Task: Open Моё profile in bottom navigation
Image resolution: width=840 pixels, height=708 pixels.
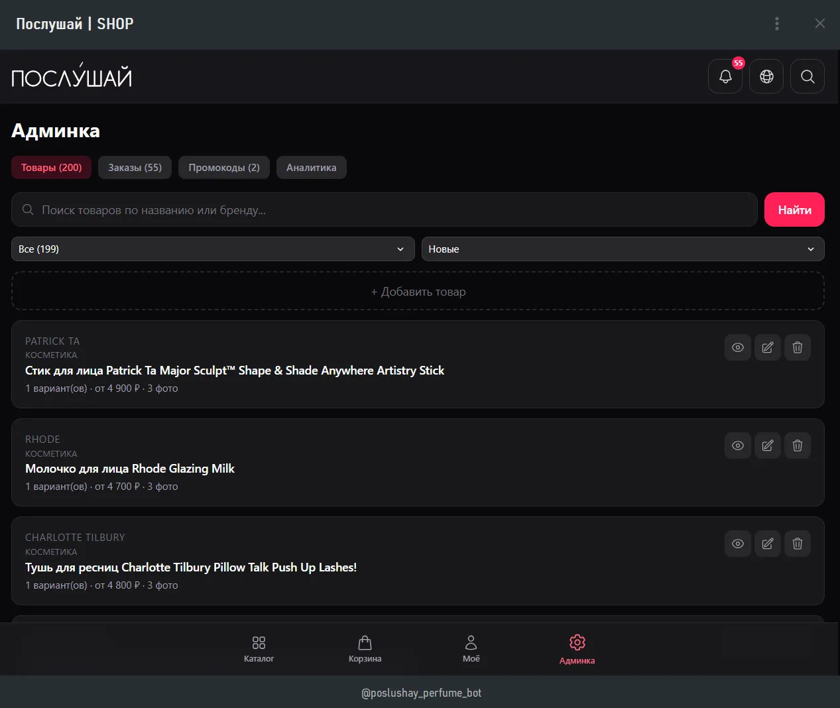Action: point(471,649)
